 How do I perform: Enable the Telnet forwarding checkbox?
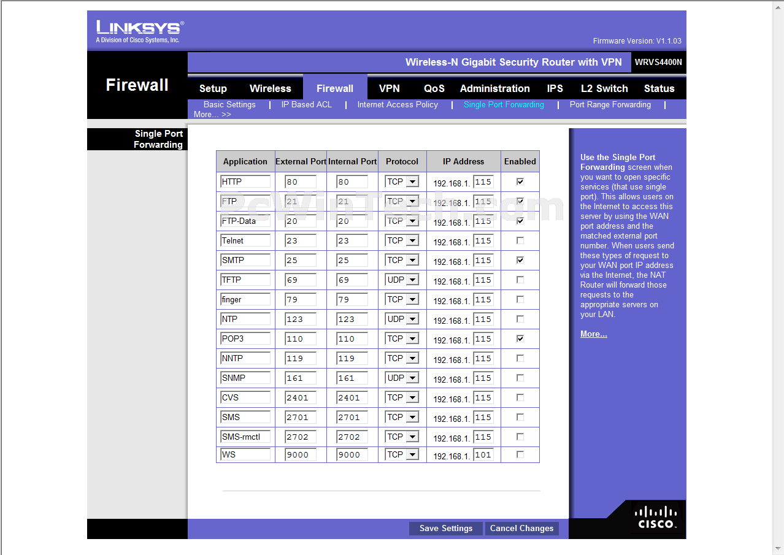[520, 240]
